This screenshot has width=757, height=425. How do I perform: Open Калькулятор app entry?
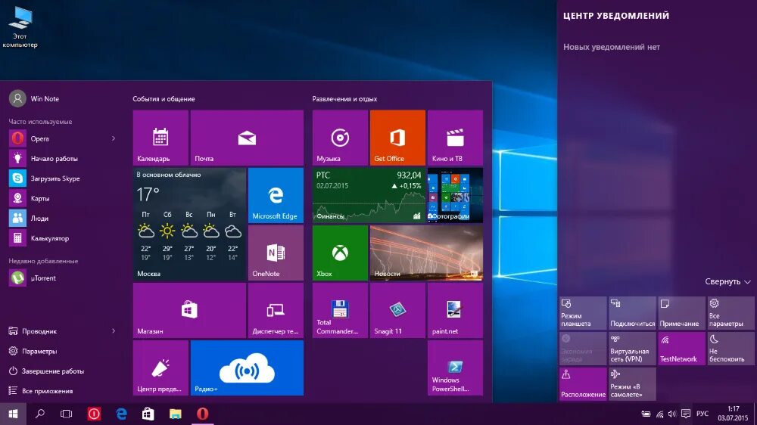point(63,237)
